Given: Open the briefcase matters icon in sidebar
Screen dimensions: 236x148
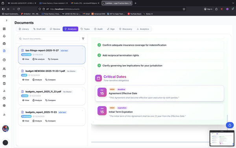Looking at the screenshot, I should pos(4,43).
